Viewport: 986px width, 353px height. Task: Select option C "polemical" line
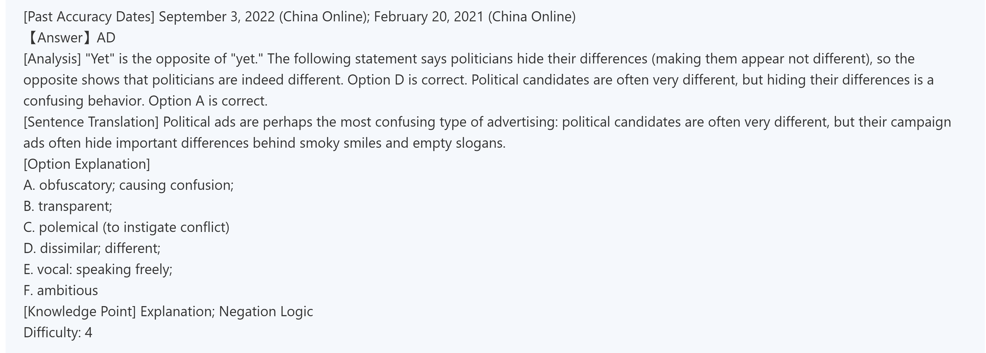[126, 227]
